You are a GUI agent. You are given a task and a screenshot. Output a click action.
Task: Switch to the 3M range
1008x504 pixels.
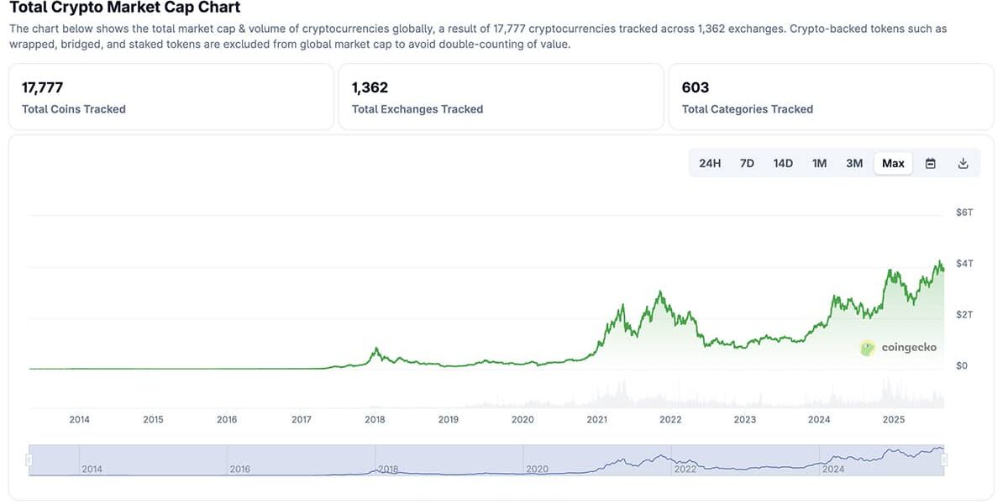click(x=854, y=163)
